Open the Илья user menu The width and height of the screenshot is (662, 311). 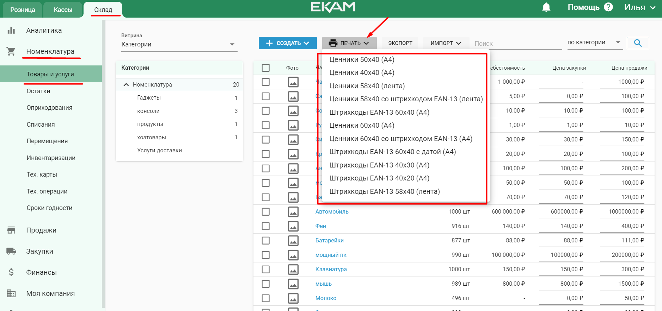[x=639, y=7]
